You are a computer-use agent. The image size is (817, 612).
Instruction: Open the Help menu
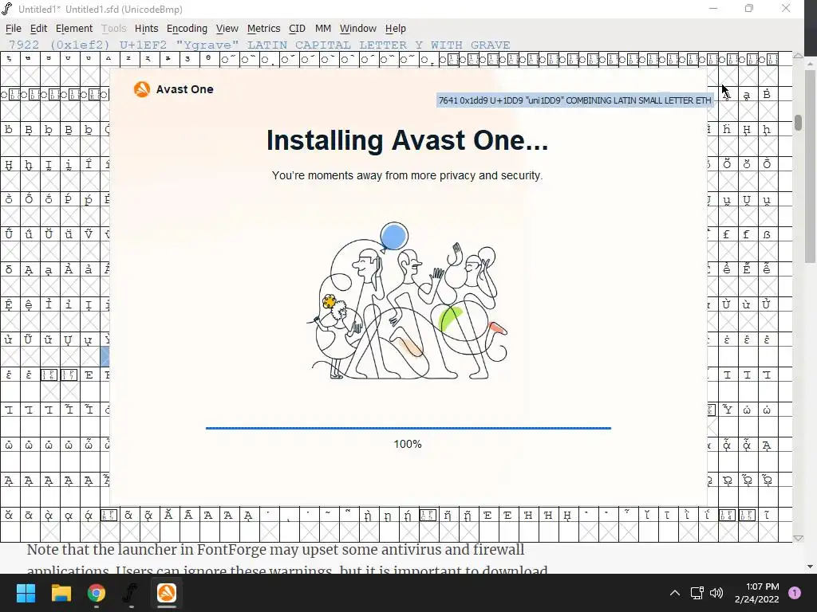(396, 29)
